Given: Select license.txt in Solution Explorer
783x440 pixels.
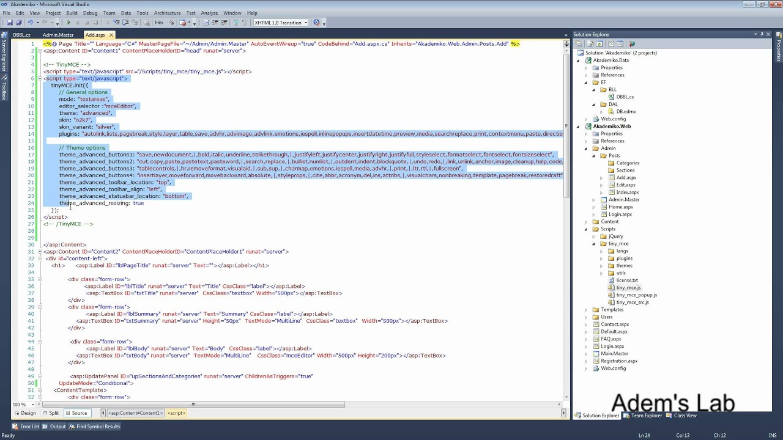Looking at the screenshot, I should [627, 280].
